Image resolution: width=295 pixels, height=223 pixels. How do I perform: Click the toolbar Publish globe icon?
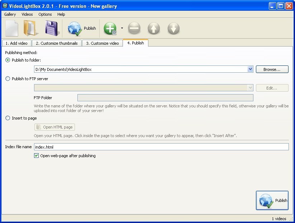tap(75, 28)
